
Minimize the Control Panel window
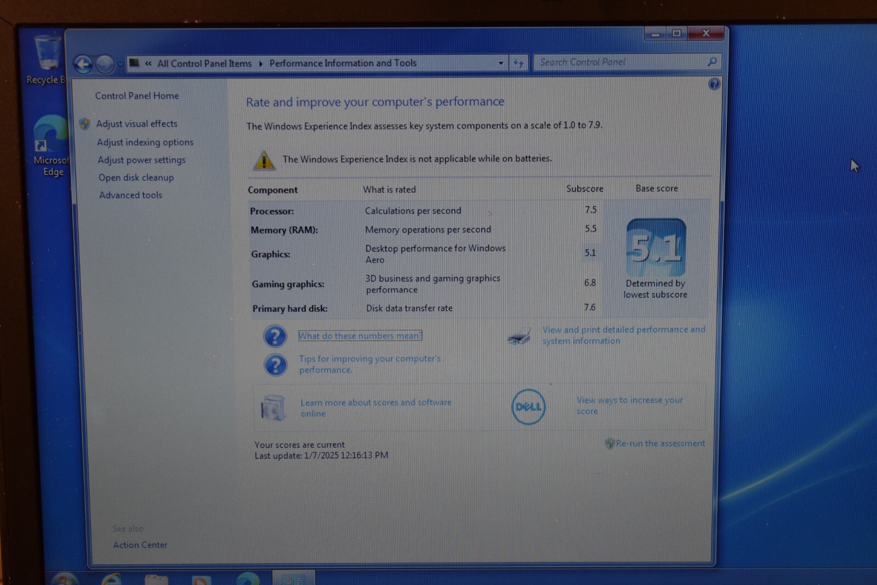[x=655, y=34]
